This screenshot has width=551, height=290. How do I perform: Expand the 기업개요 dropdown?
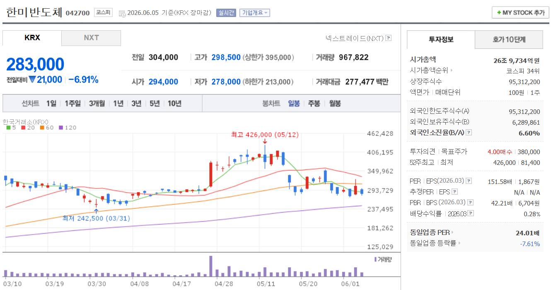tap(254, 13)
